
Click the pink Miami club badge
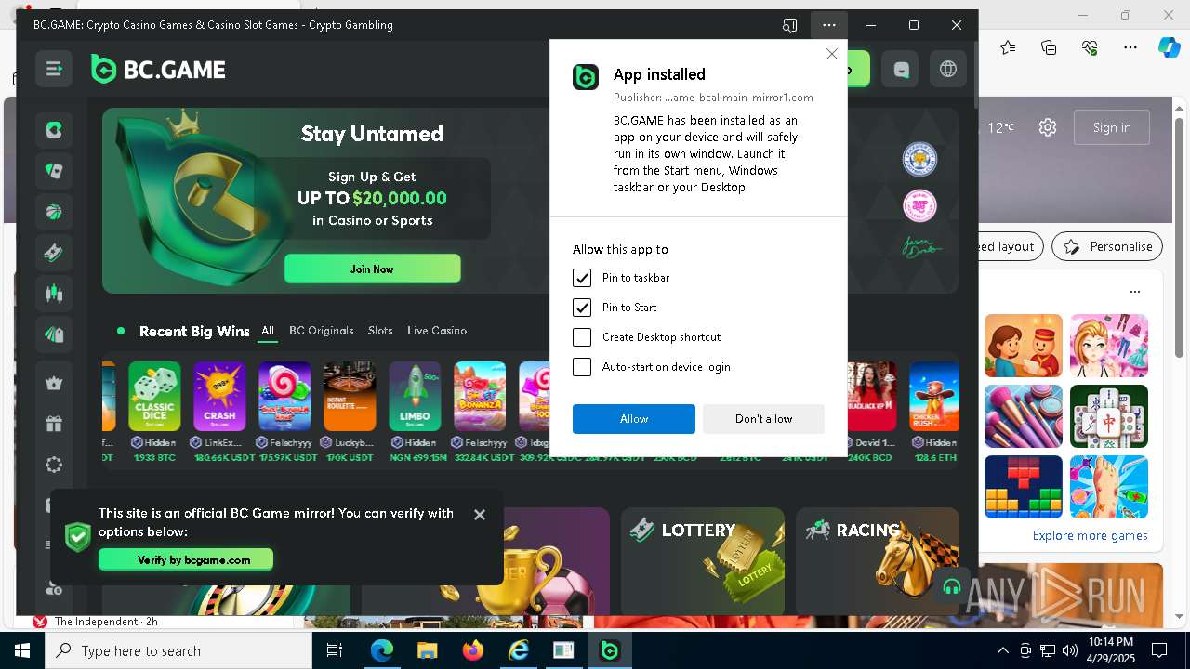[x=919, y=205]
